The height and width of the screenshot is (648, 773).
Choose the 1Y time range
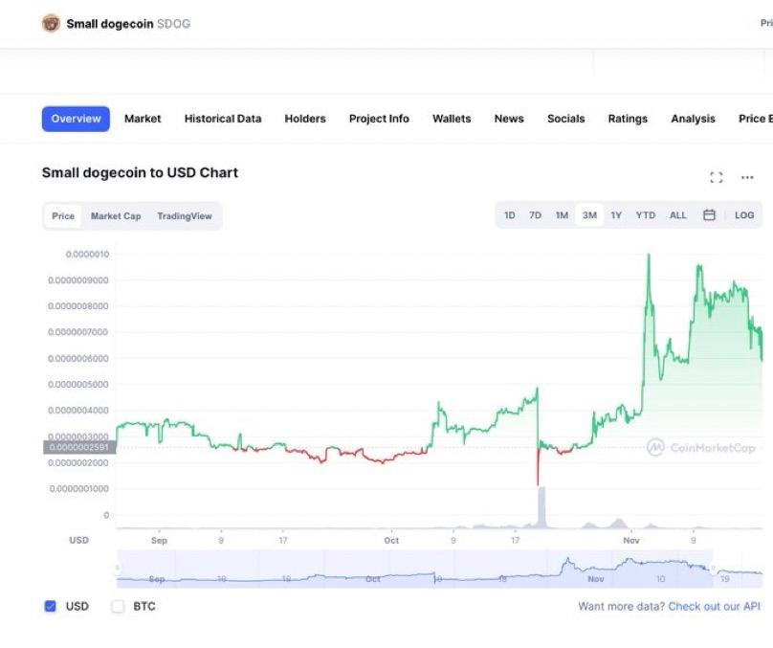click(x=616, y=215)
